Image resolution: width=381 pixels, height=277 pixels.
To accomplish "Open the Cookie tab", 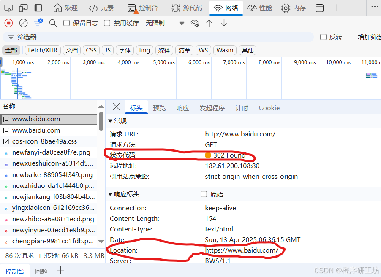I will point(269,108).
